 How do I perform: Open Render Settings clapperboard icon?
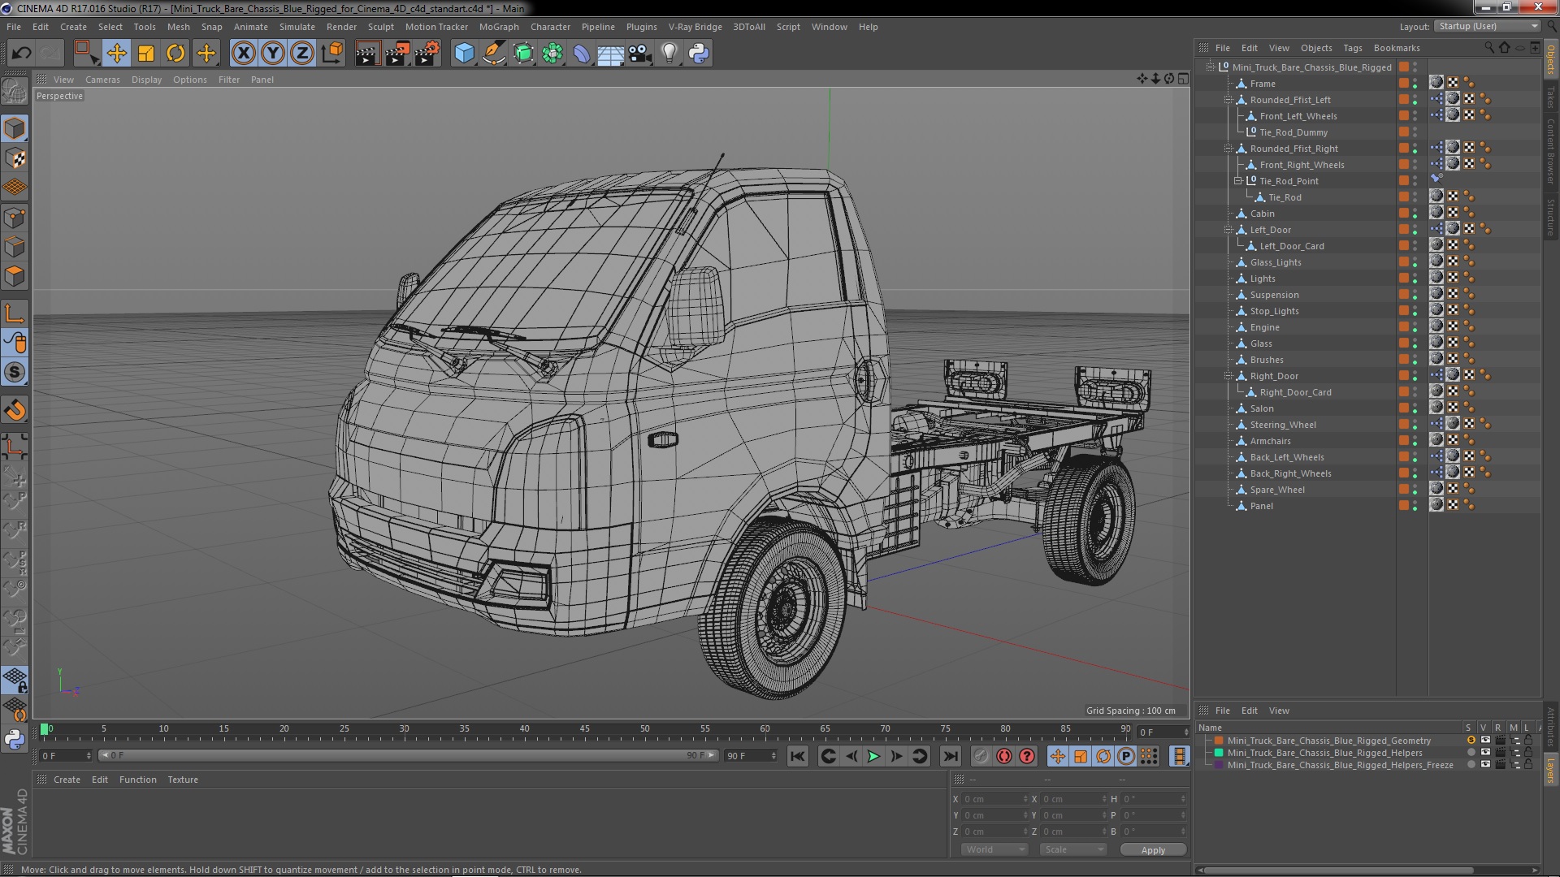(x=427, y=54)
